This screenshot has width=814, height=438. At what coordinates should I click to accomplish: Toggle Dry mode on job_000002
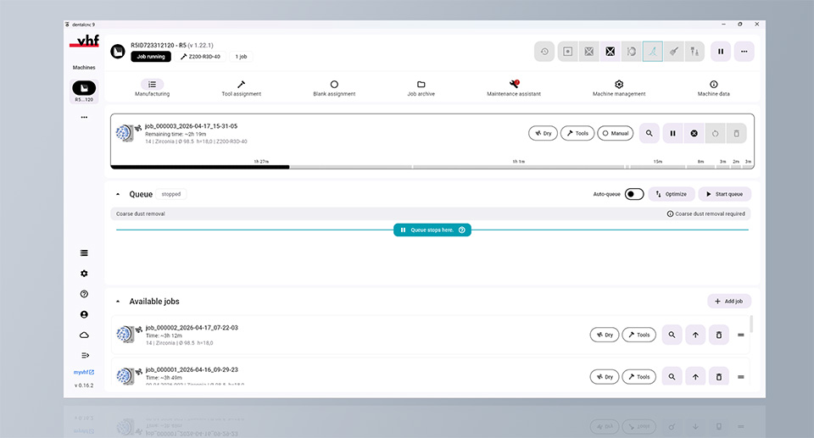pyautogui.click(x=605, y=335)
